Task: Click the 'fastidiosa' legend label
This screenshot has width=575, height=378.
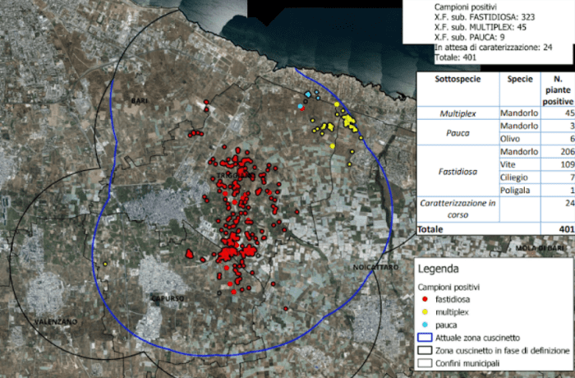Action: pyautogui.click(x=453, y=299)
